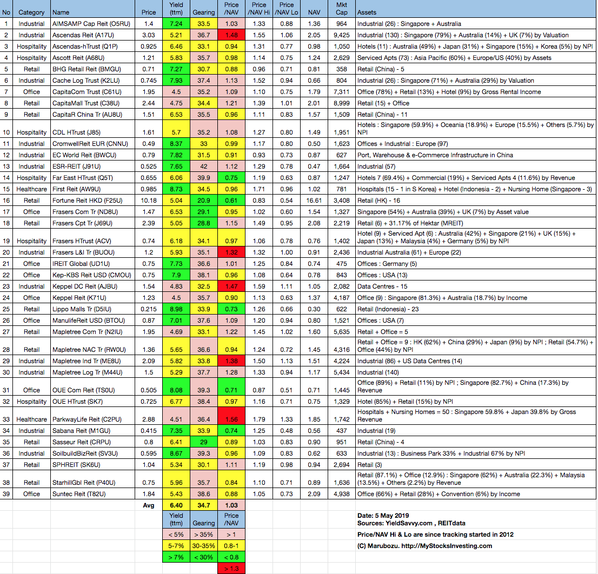Select 'Suntec Reit (T82U)' cell
Viewport: 598px width, 574px height.
[x=92, y=494]
